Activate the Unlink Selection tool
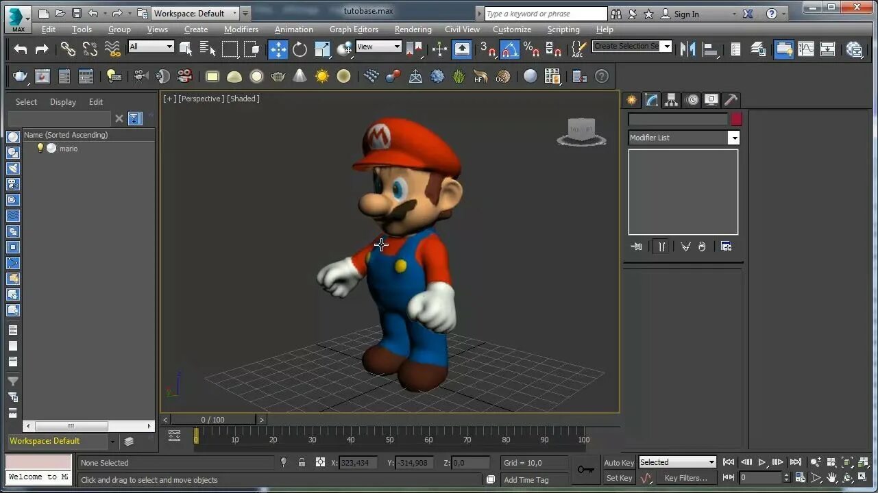Screen dimensions: 878x493 [x=90, y=49]
